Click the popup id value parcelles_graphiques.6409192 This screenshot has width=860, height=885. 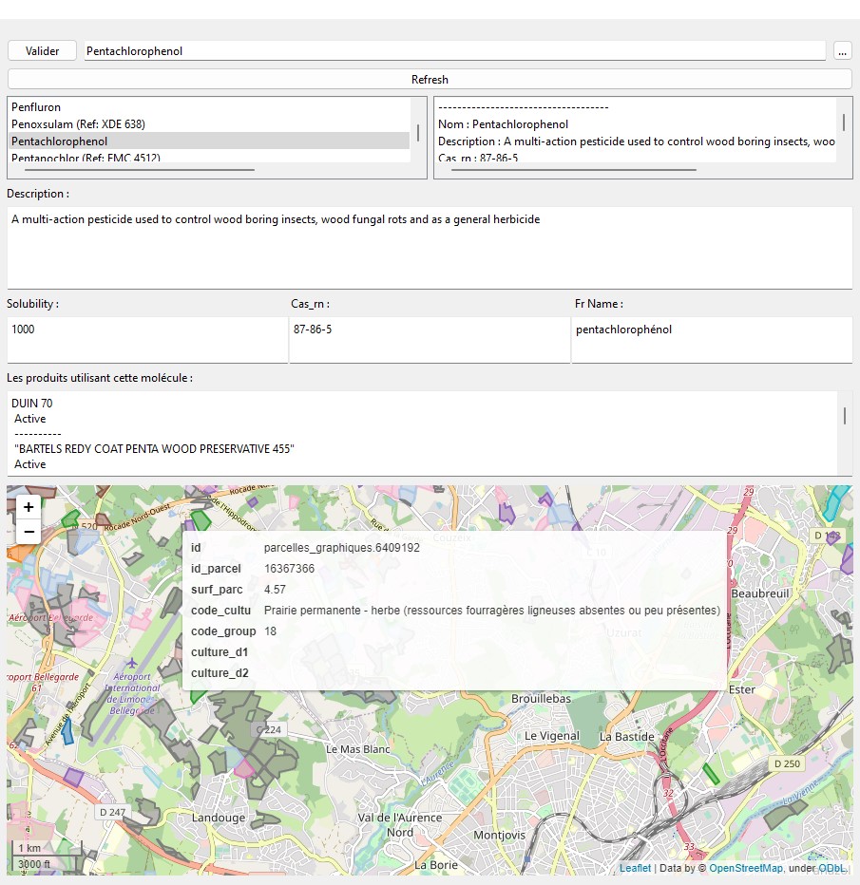click(342, 548)
